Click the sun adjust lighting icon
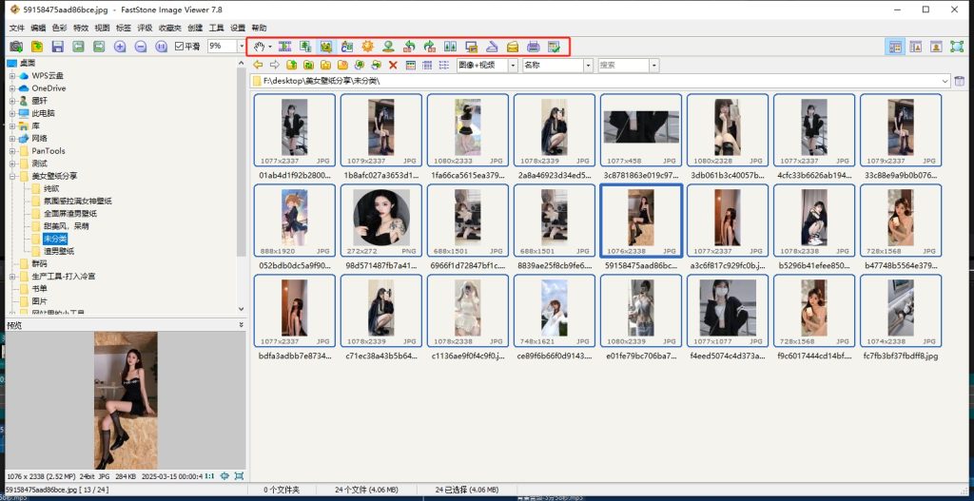 pos(368,46)
